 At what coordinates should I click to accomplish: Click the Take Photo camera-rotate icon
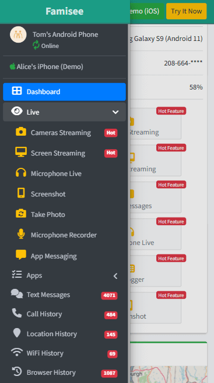click(x=21, y=213)
